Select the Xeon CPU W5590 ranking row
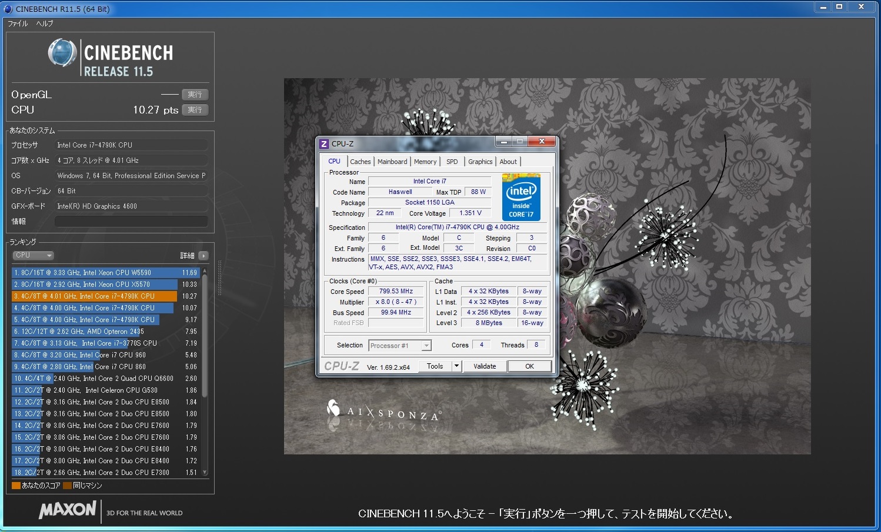Screen dimensions: 881x532 (106, 273)
